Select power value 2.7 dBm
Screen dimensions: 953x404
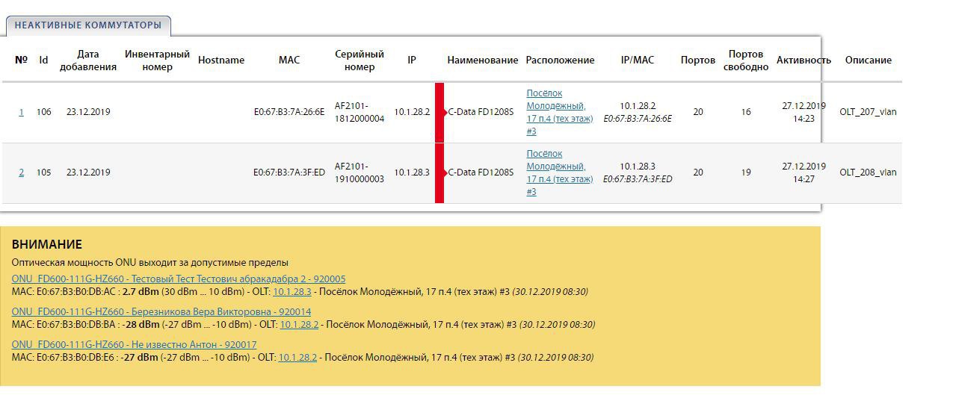140,291
